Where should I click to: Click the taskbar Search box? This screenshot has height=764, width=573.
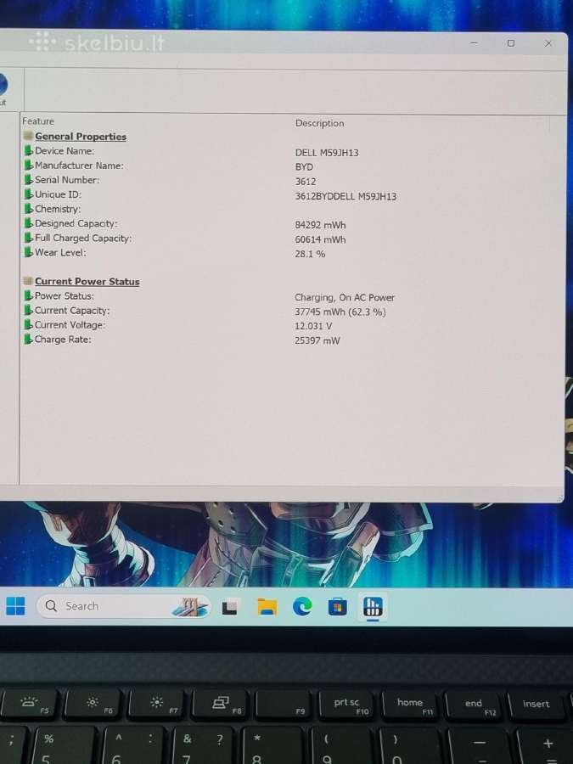[124, 606]
